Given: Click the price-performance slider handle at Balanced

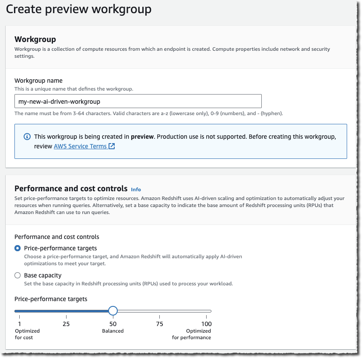Looking at the screenshot, I should coord(113,310).
